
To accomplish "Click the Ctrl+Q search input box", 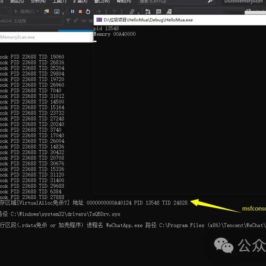I will tap(176, 1).
